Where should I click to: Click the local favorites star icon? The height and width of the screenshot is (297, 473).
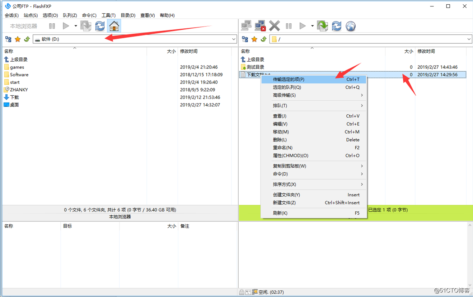pos(18,39)
